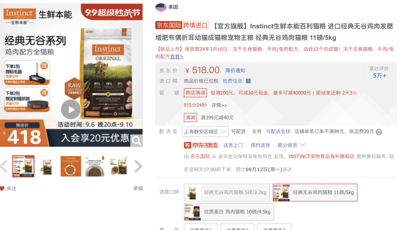Select flavor 经典无谷鸡肉猫粮 5磅/2.2kg
This screenshot has height=230, width=408.
click(x=227, y=193)
